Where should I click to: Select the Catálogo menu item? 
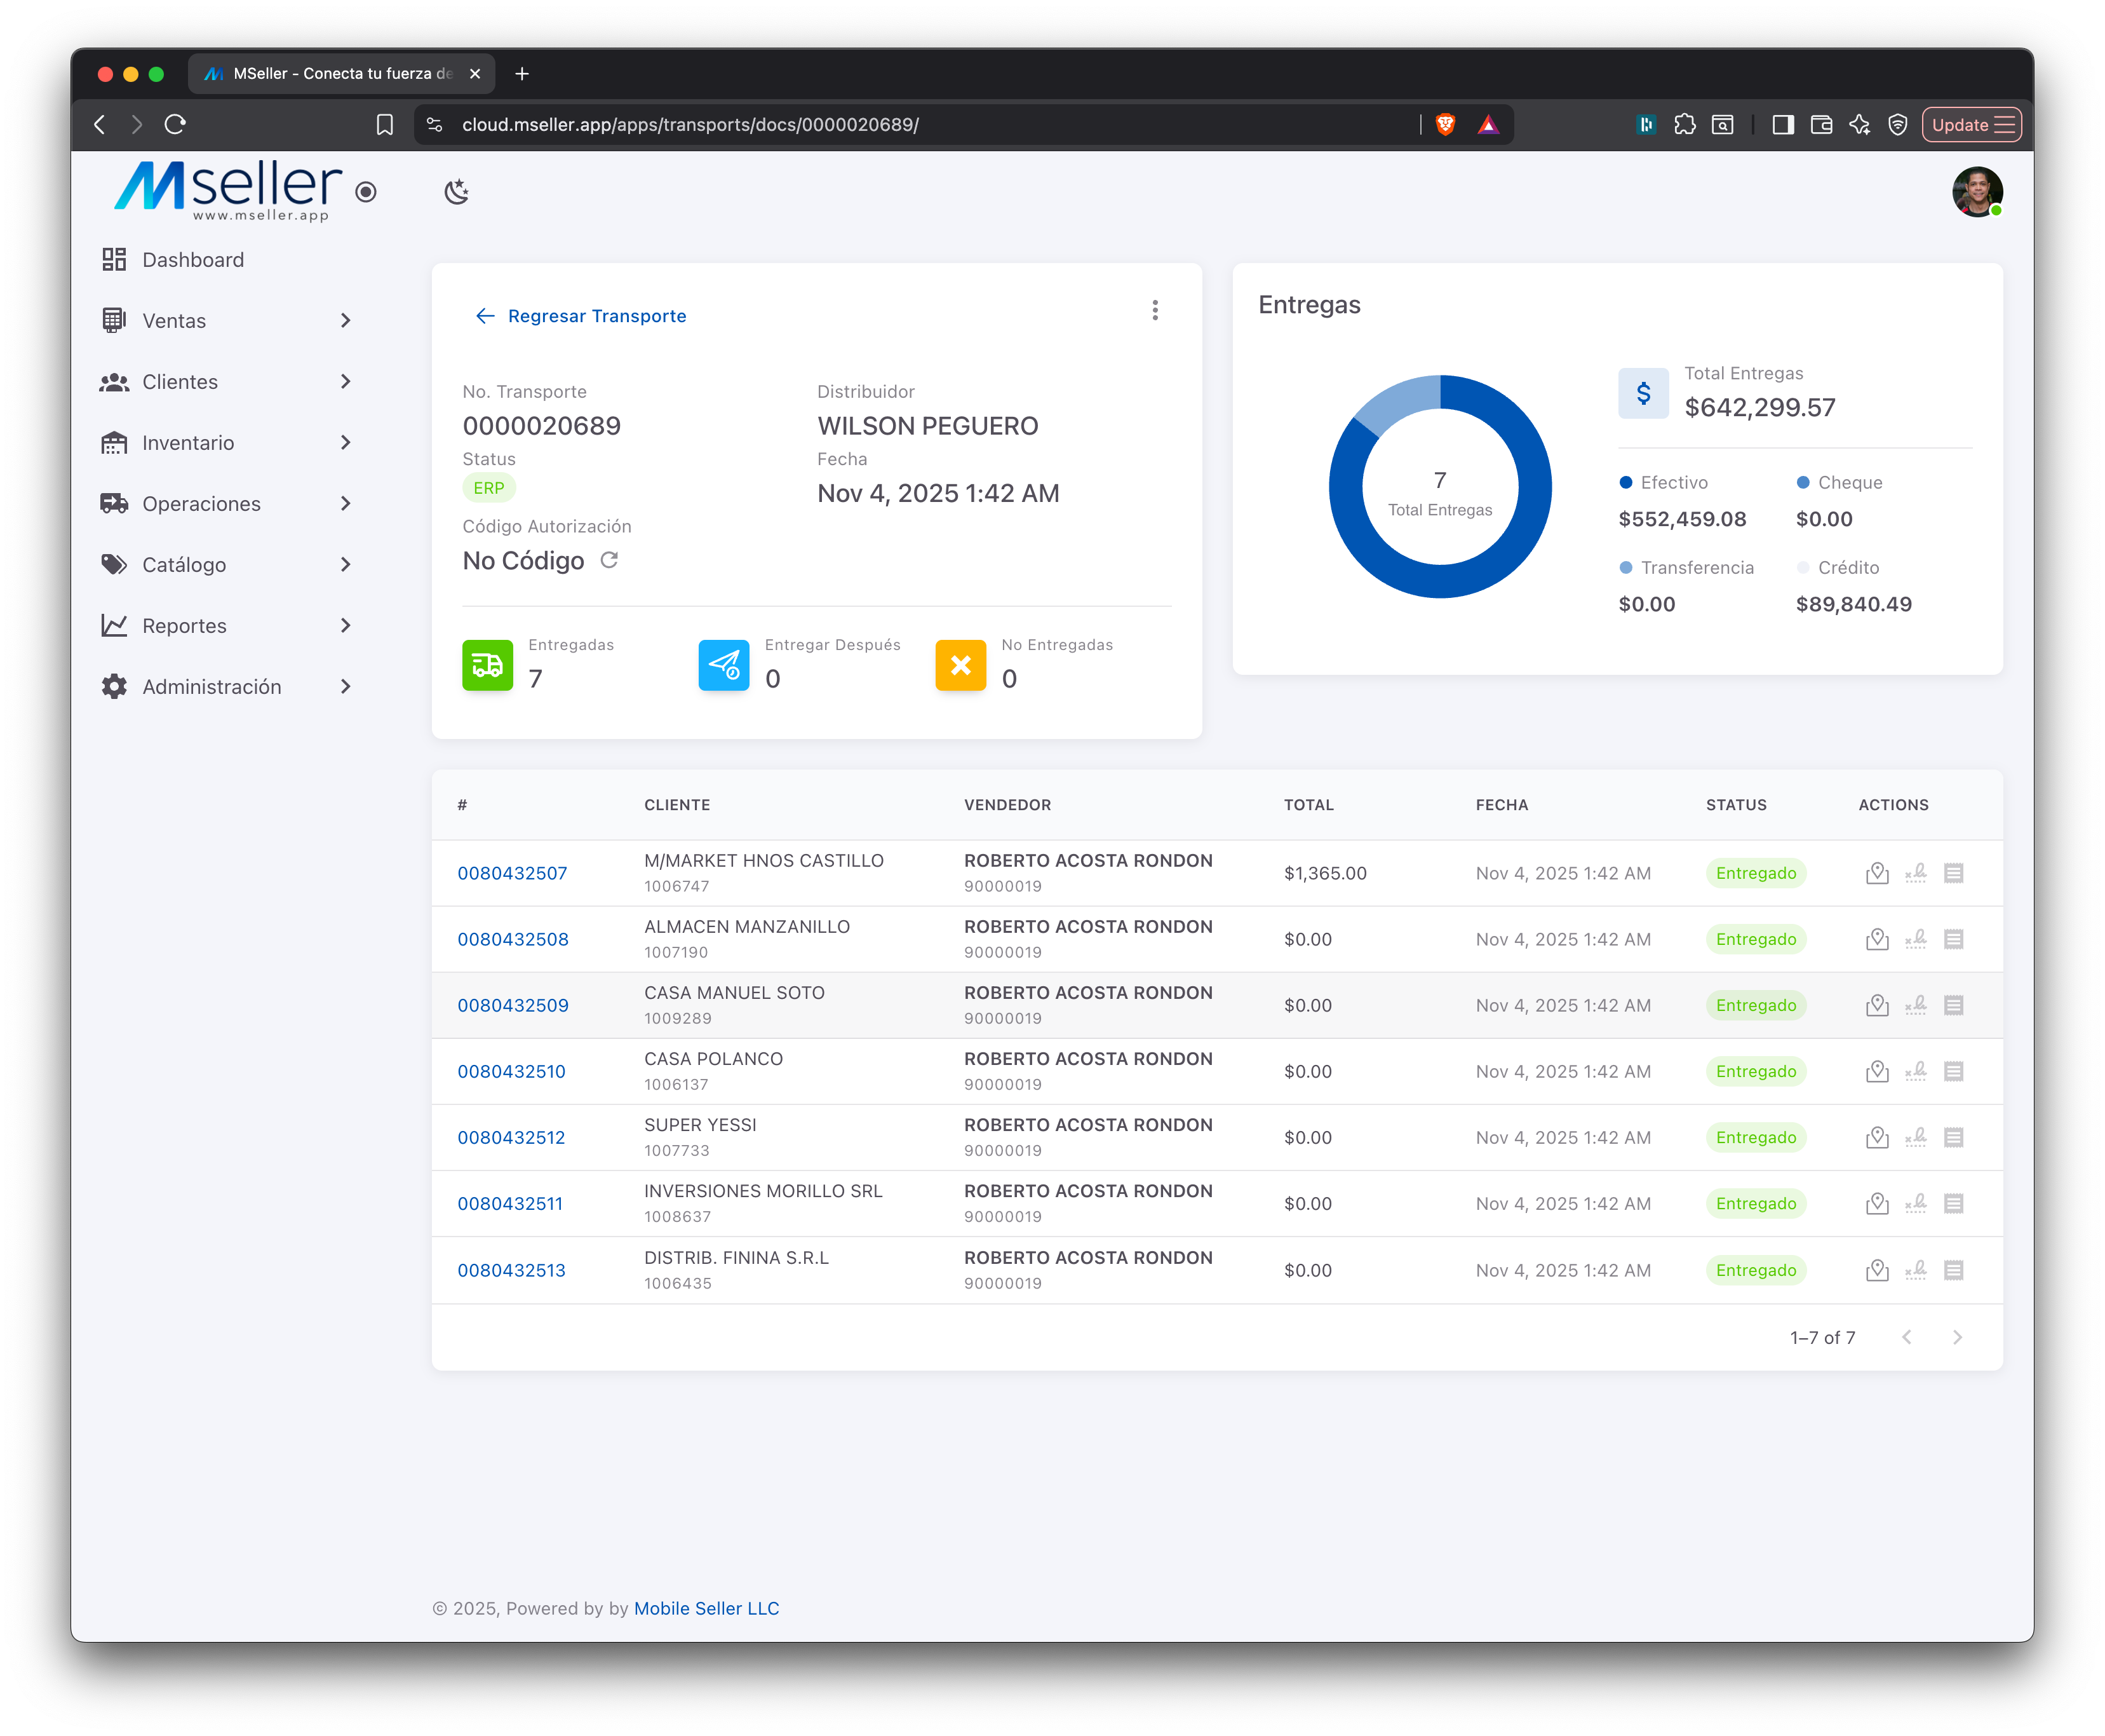186,564
